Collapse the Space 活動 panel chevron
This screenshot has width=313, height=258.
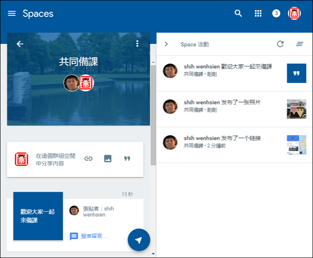pos(166,44)
